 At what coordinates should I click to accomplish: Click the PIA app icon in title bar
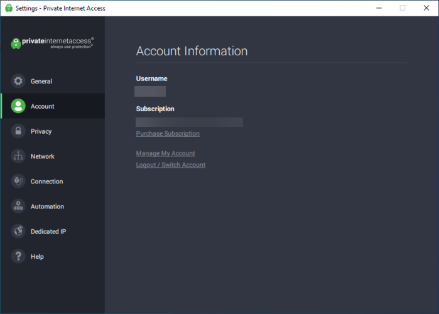[9, 8]
